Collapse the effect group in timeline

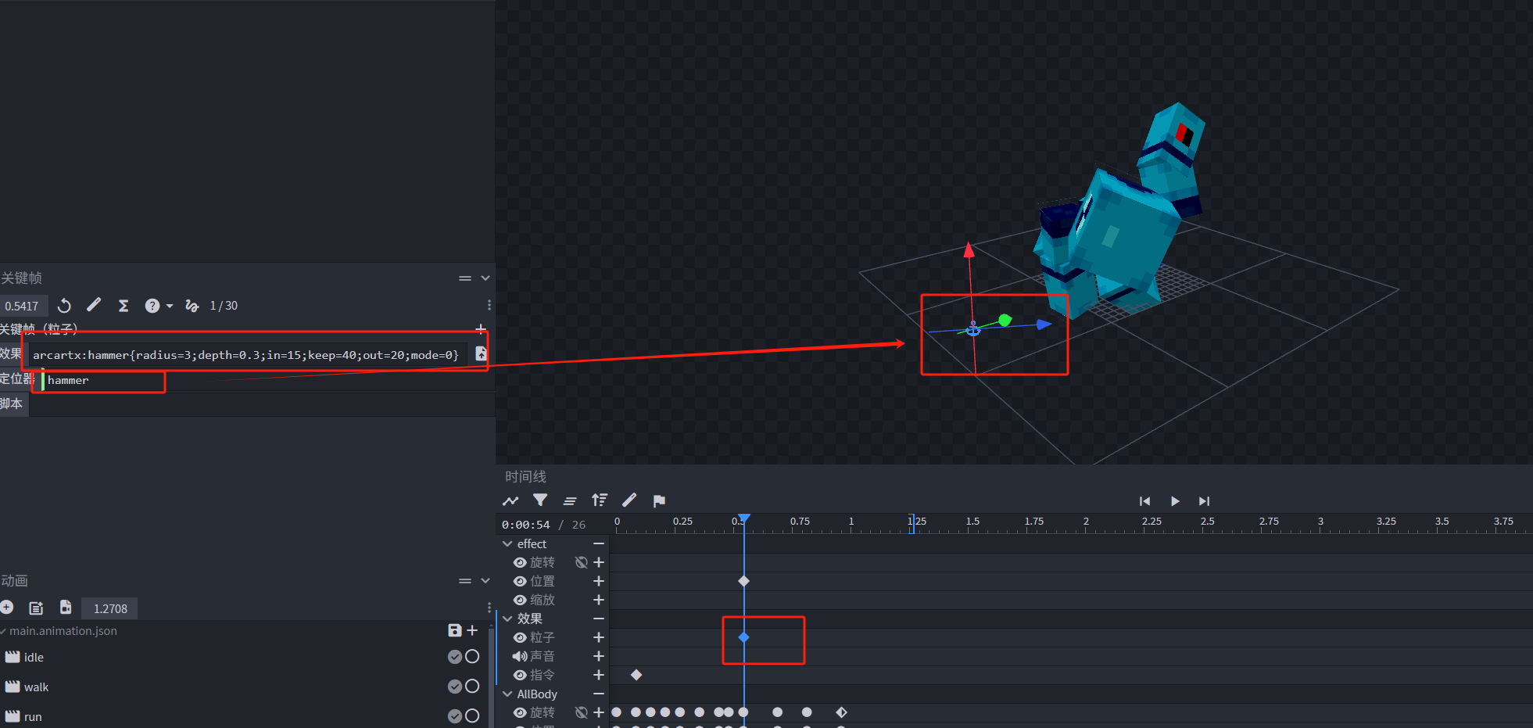pyautogui.click(x=507, y=543)
